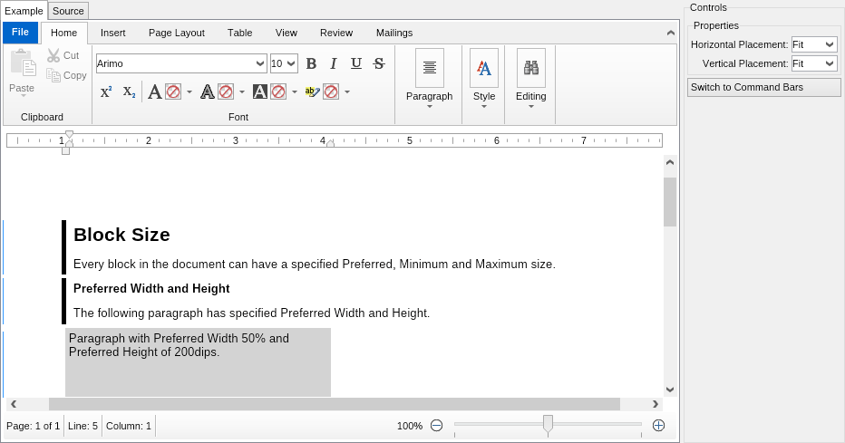Click the subscript icon
Image resolution: width=845 pixels, height=443 pixels.
pos(129,91)
